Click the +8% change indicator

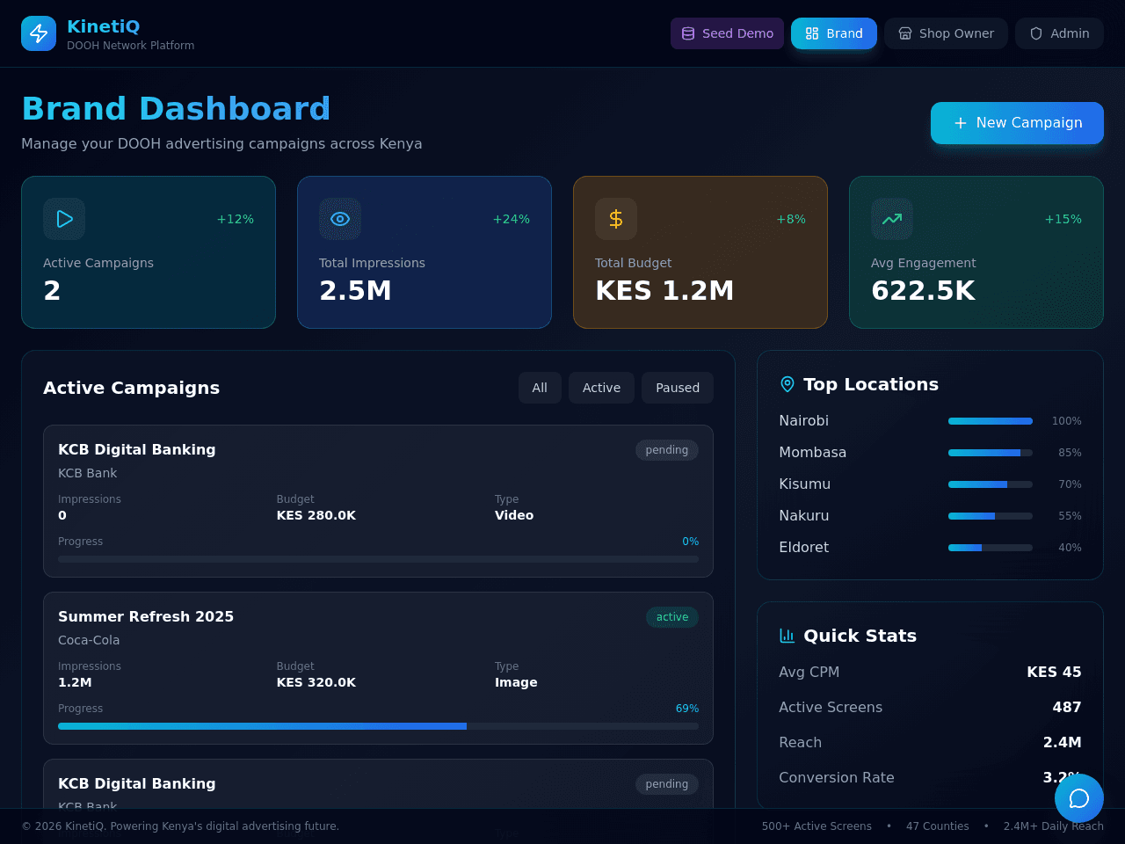point(791,219)
